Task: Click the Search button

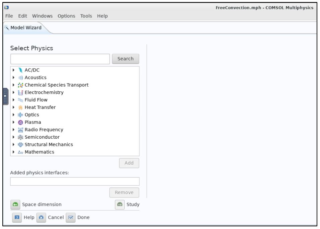Action: (126, 59)
